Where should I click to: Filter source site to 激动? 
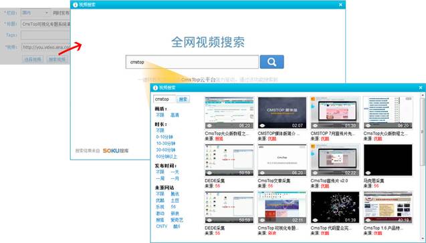[x=160, y=214]
